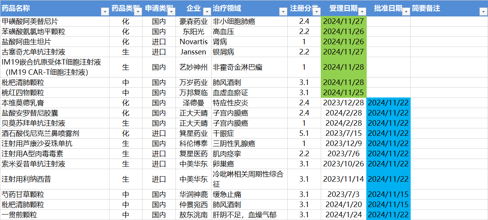Select the company cell 敖东洮南
This screenshot has width=488, height=220.
[x=194, y=215]
